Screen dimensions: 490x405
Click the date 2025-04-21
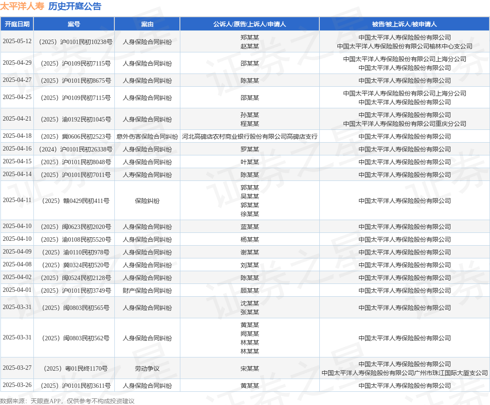(17, 119)
